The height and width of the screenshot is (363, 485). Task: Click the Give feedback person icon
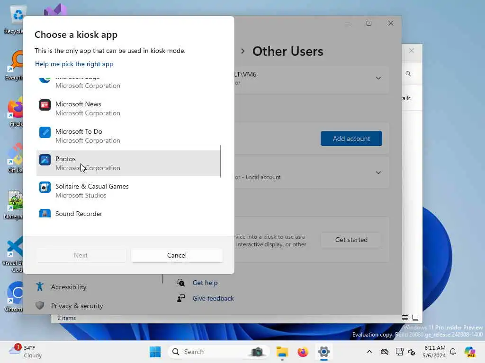181,298
